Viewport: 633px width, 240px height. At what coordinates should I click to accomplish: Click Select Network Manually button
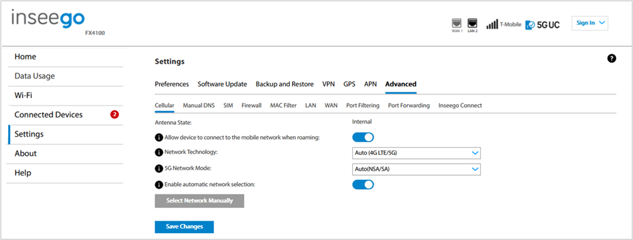coord(200,201)
